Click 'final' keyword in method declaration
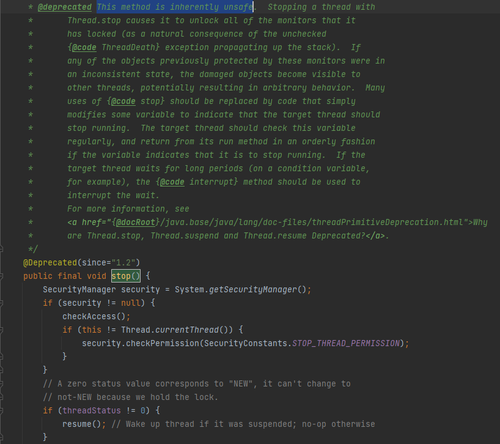This screenshot has height=444, width=500. coord(70,276)
